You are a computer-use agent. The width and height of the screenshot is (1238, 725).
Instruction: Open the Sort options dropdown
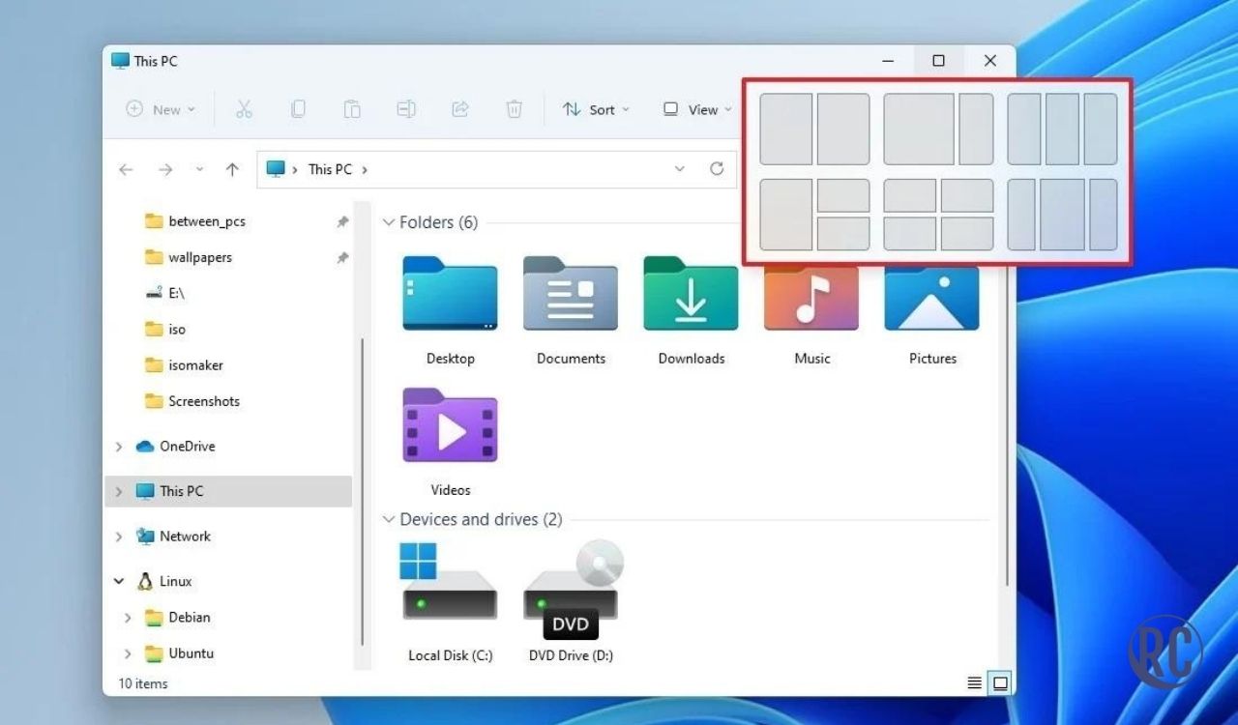[x=596, y=109]
